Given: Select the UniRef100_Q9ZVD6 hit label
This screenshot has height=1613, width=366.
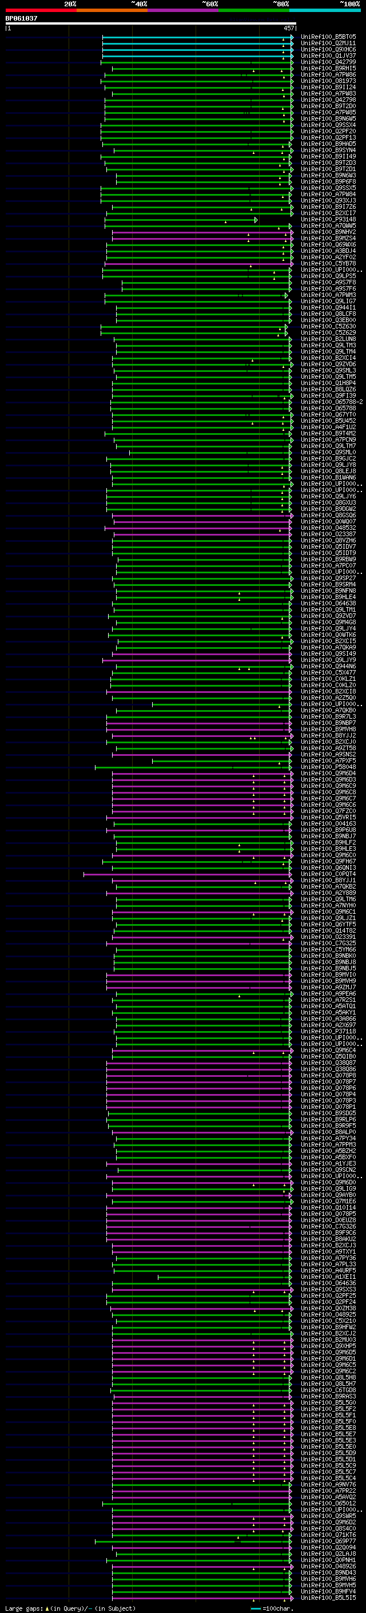Looking at the screenshot, I should (328, 364).
